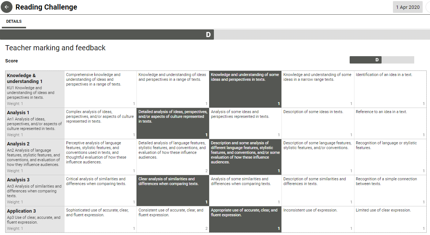The height and width of the screenshot is (235, 430).
Task: Select the Comprehensive knowledge rubric cell for KU1
Action: tap(100, 88)
